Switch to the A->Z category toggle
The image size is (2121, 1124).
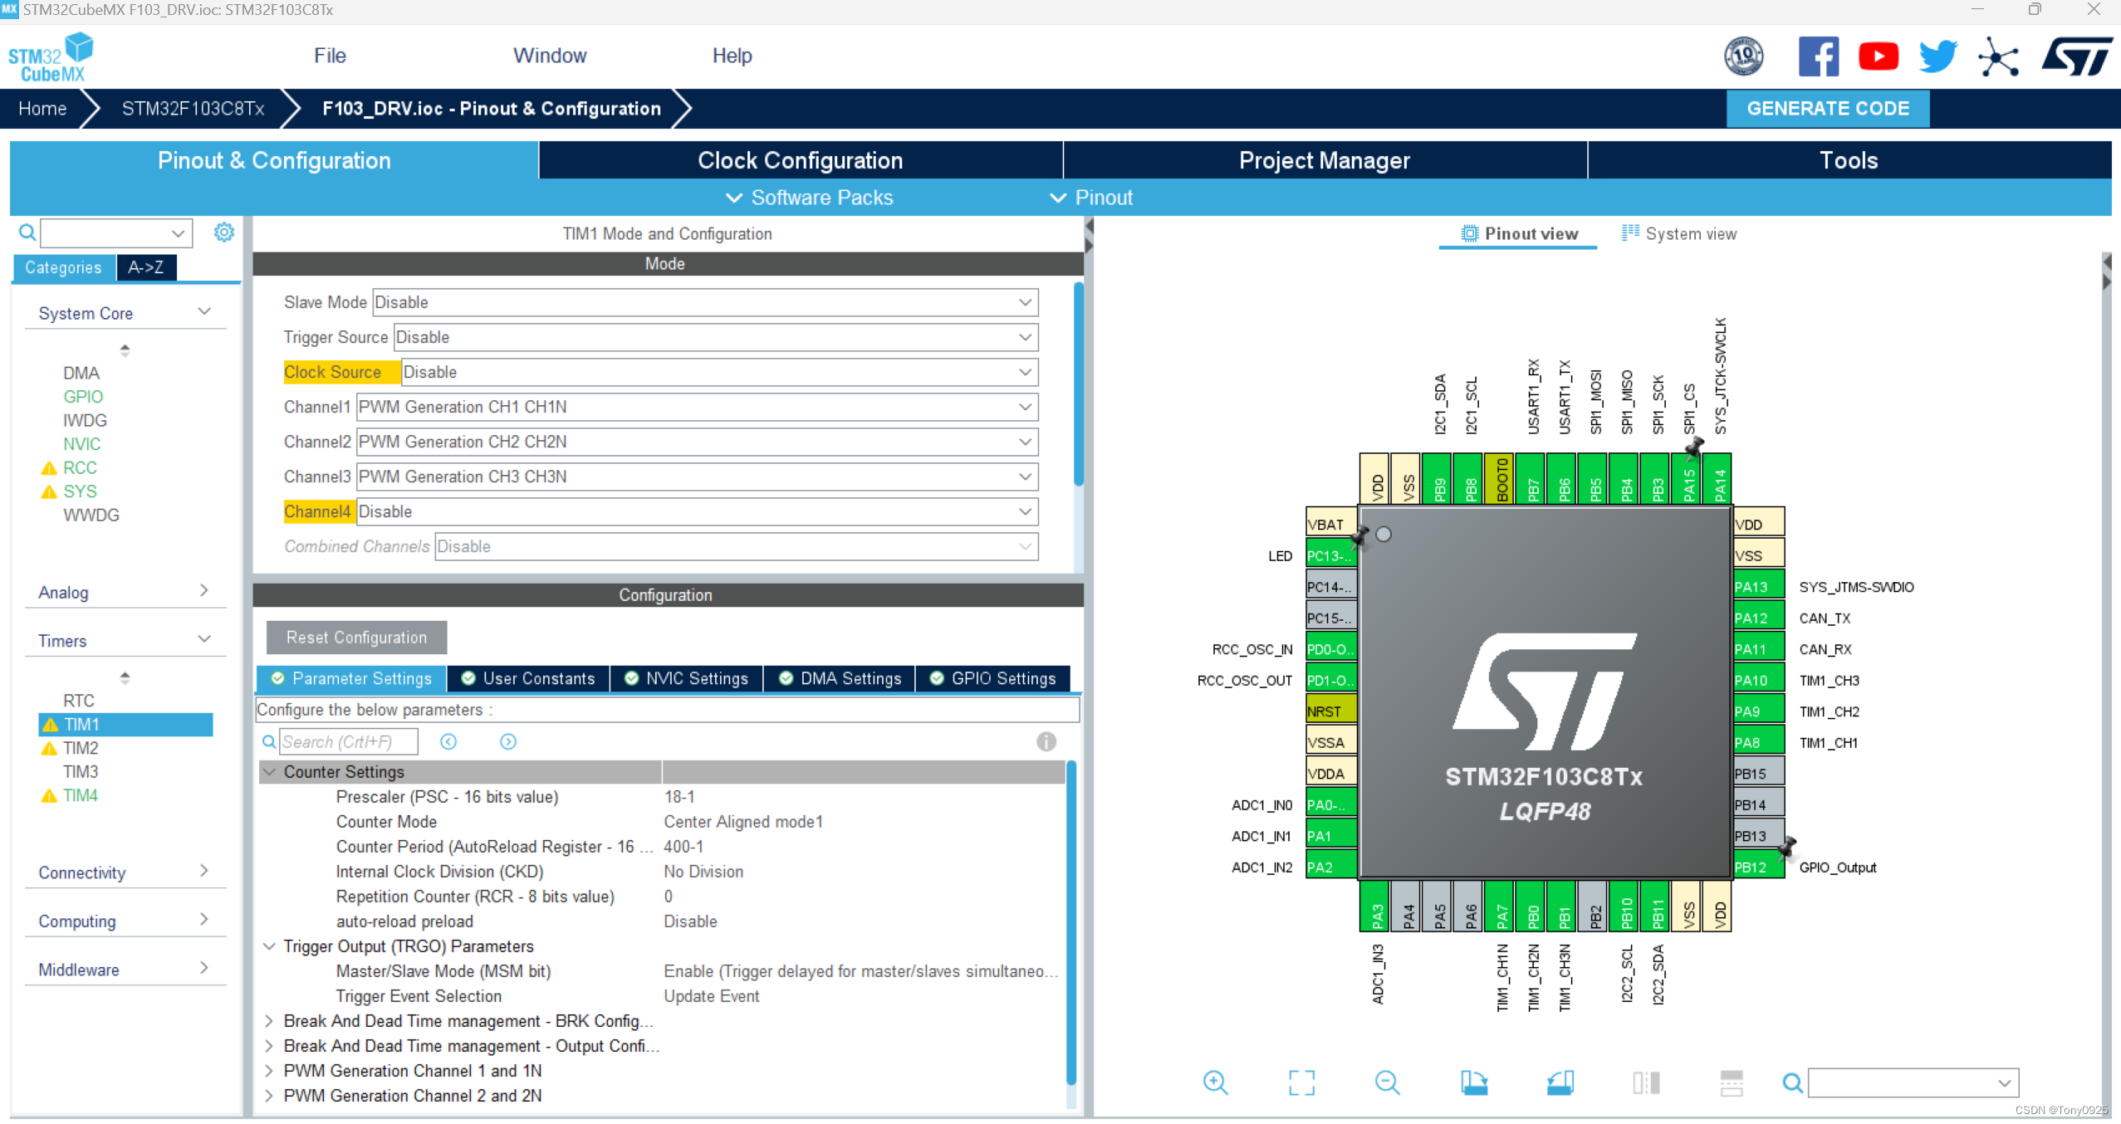click(x=145, y=267)
